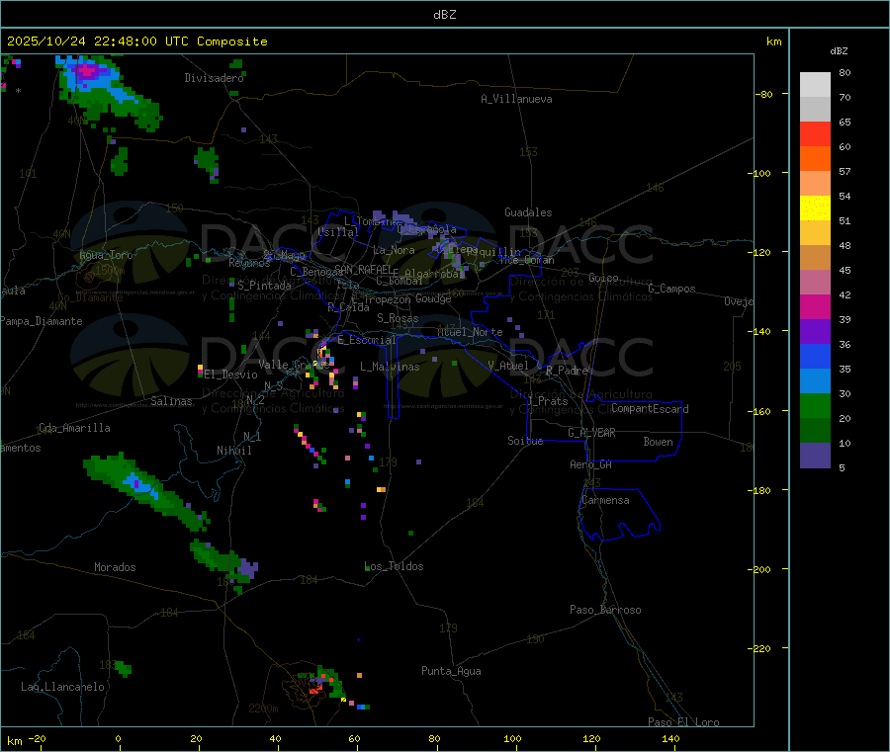Click the Bowen place label
Viewport: 890px width, 752px height.
tap(659, 443)
